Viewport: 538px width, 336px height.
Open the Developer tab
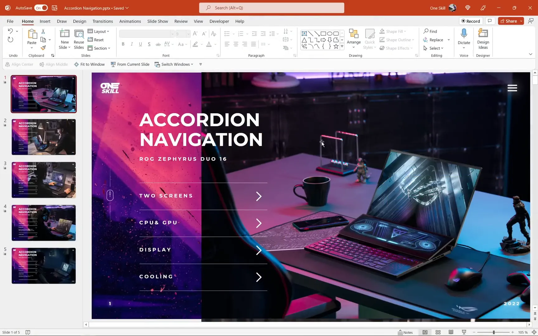tap(219, 21)
